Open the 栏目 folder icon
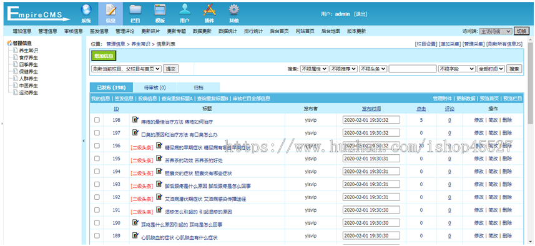Image resolution: width=535 pixels, height=246 pixels. click(135, 10)
